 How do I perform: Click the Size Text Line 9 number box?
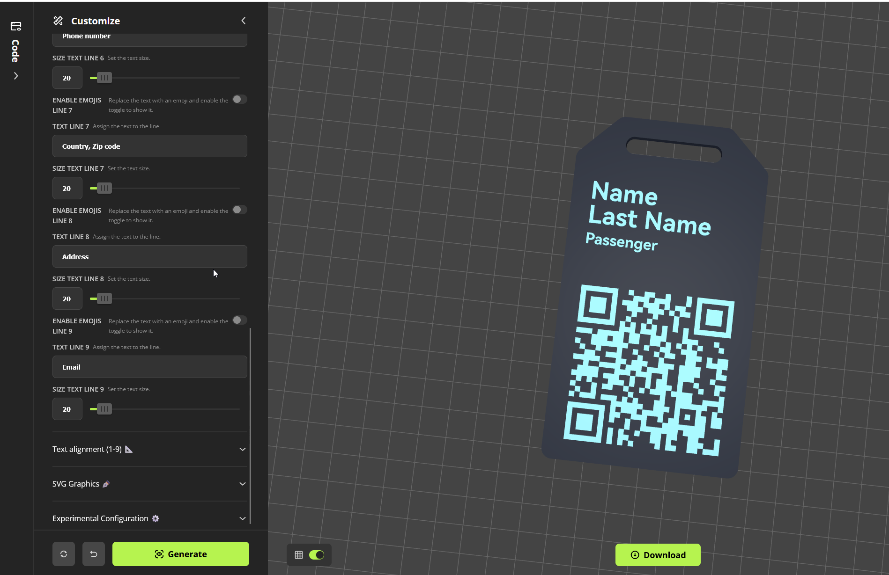(x=67, y=409)
